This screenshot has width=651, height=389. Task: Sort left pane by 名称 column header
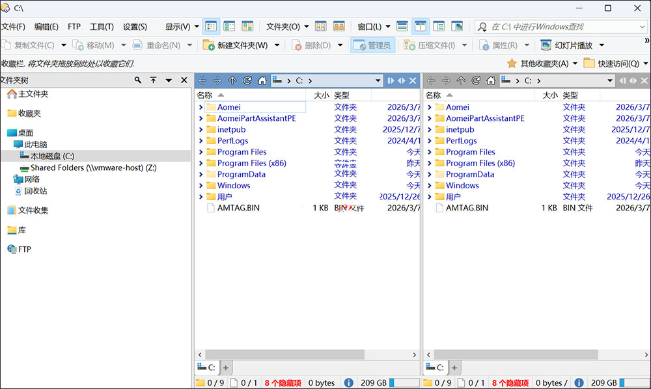pos(204,95)
